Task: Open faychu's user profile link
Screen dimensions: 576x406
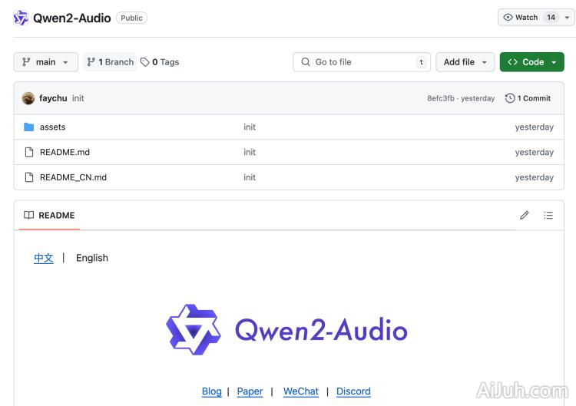Action: tap(53, 98)
